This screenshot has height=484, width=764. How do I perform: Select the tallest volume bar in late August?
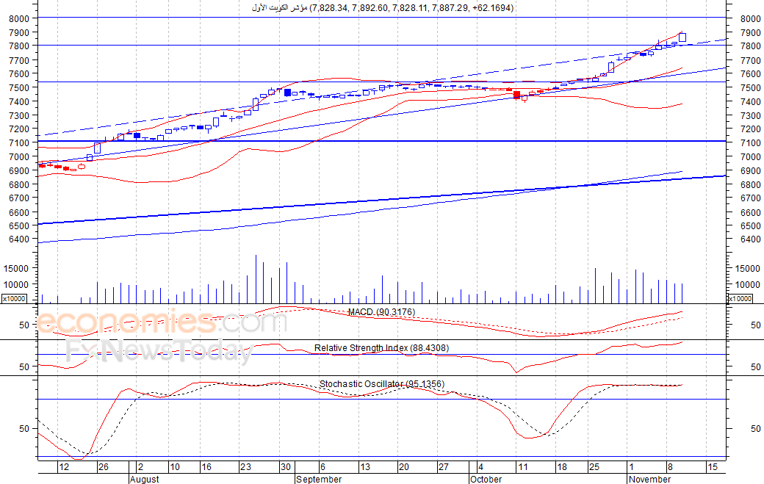256,278
